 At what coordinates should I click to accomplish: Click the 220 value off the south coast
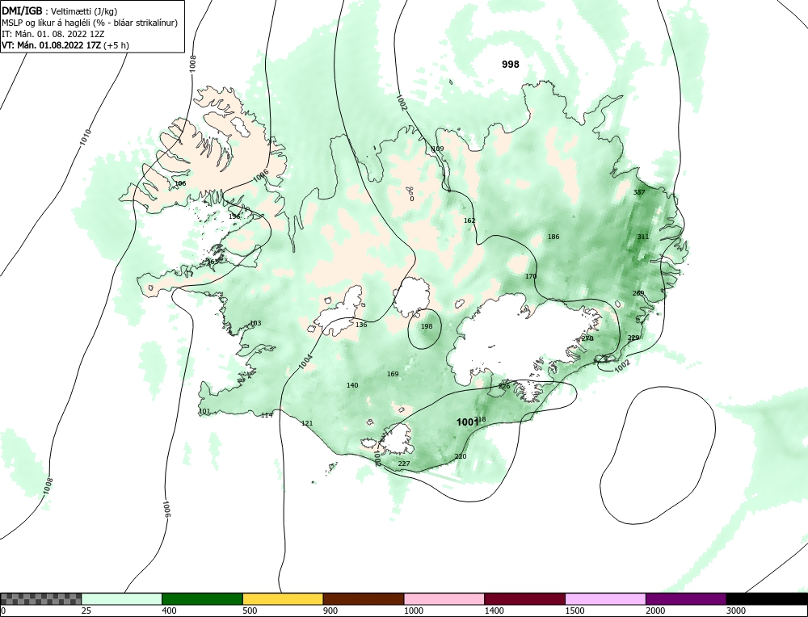(461, 456)
